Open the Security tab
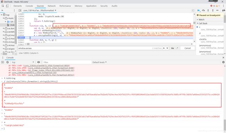Image resolution: width=226 pixels, height=133 pixels. [104, 6]
